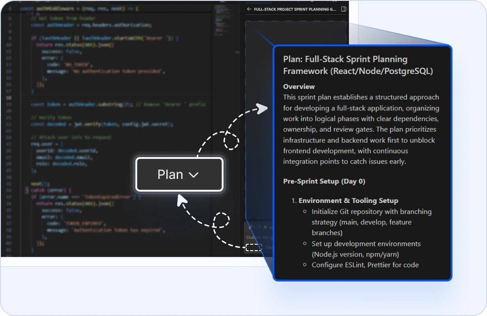
Task: Select 'Environment & Tooling Setup' list item
Action: click(x=348, y=200)
